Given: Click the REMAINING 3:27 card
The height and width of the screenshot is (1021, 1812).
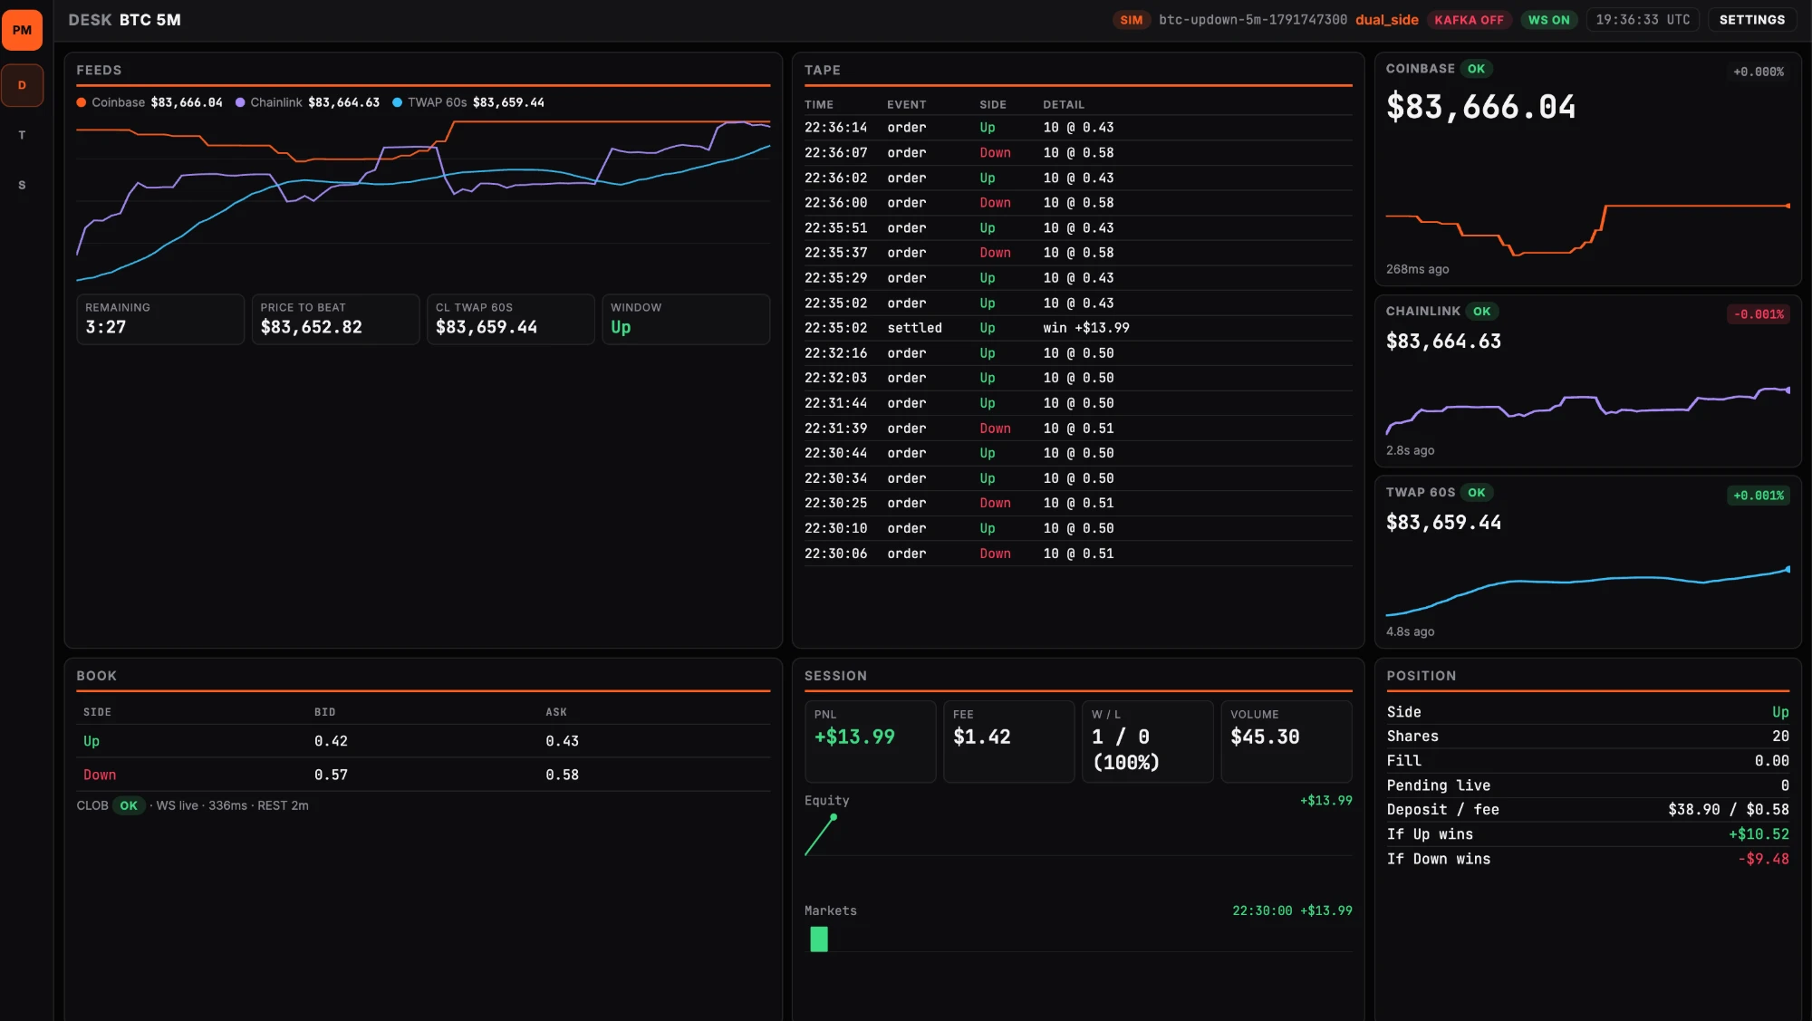Looking at the screenshot, I should tap(160, 319).
